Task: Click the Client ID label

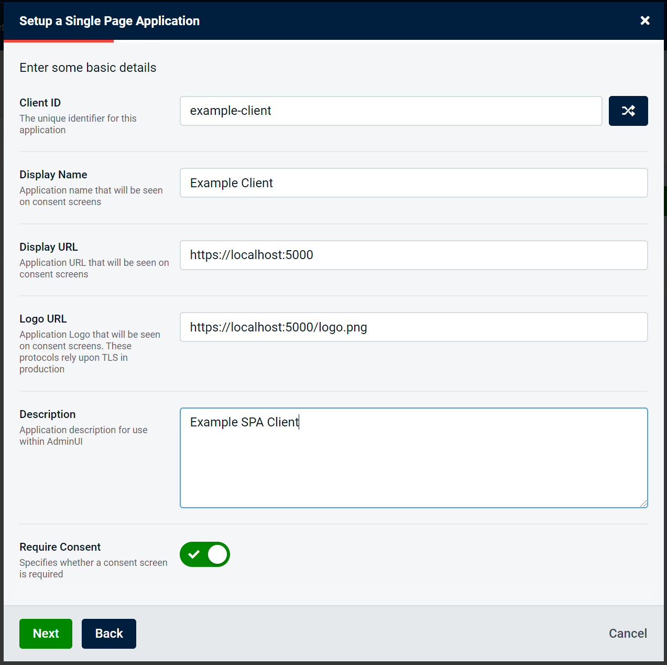Action: point(40,103)
